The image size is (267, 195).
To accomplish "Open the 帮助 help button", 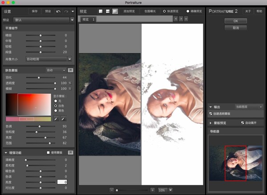I will 259,11.
